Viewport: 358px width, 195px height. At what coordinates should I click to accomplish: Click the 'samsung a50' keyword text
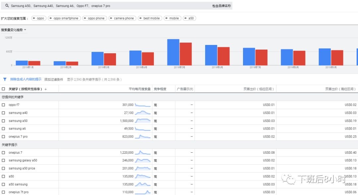click(x=18, y=121)
